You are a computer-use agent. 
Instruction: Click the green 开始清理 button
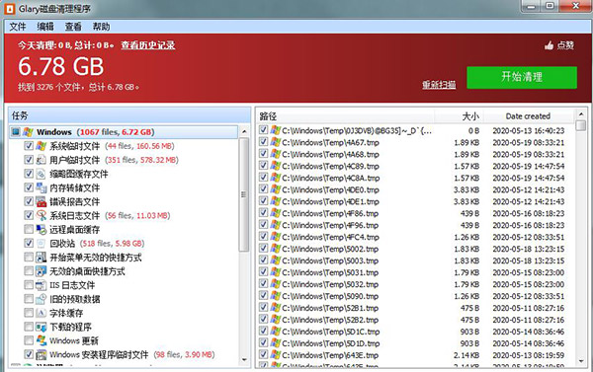(522, 77)
